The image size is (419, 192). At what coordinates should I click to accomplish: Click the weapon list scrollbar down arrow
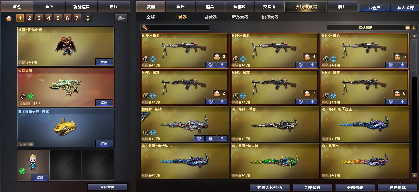tap(414, 175)
